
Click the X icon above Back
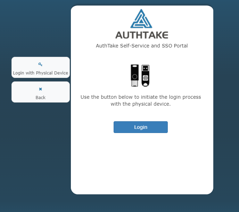(40, 89)
